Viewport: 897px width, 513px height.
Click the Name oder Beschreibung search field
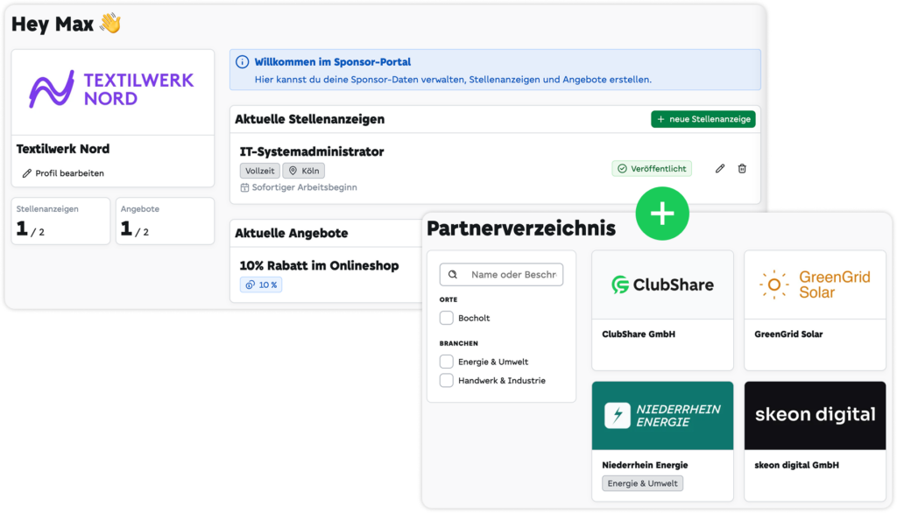(508, 274)
